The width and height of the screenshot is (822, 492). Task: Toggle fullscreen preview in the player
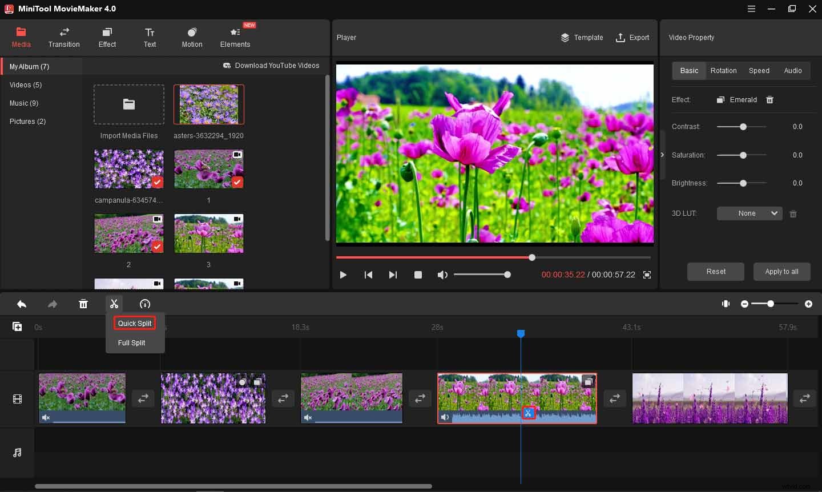tap(647, 275)
